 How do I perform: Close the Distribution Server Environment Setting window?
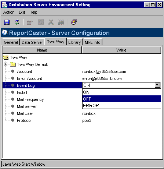pos(160,5)
